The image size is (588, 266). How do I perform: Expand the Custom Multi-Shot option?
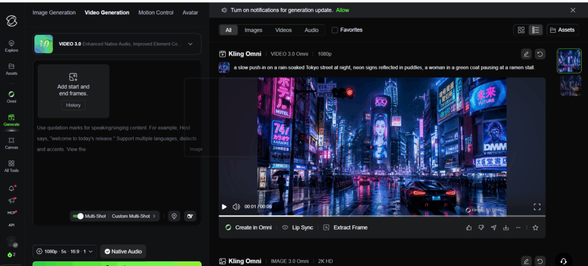coord(134,216)
